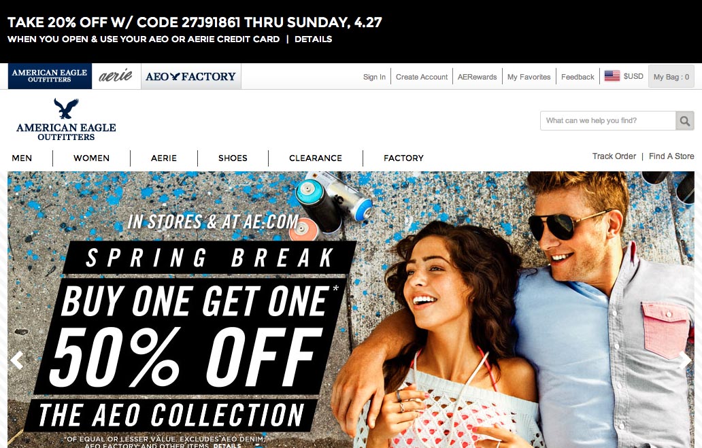Open the My Bag cart dropdown

click(671, 77)
